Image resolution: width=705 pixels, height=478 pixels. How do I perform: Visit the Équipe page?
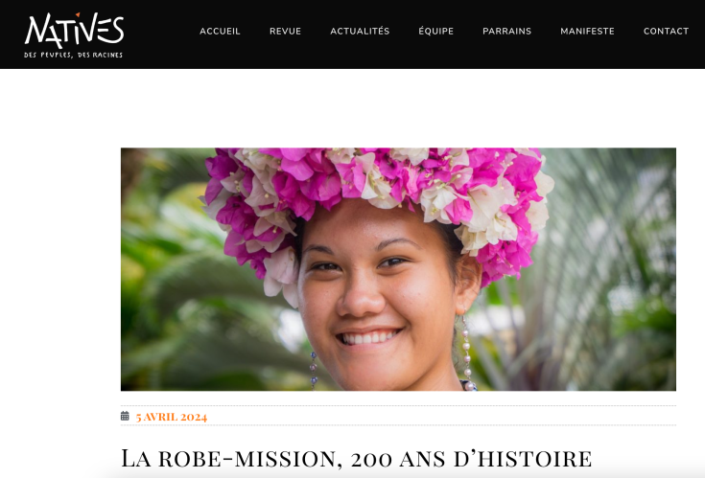pyautogui.click(x=435, y=31)
